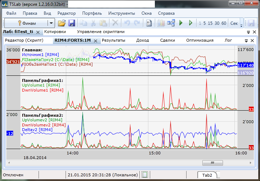
Task: Switch to the Котировки tab
Action: point(55,32)
